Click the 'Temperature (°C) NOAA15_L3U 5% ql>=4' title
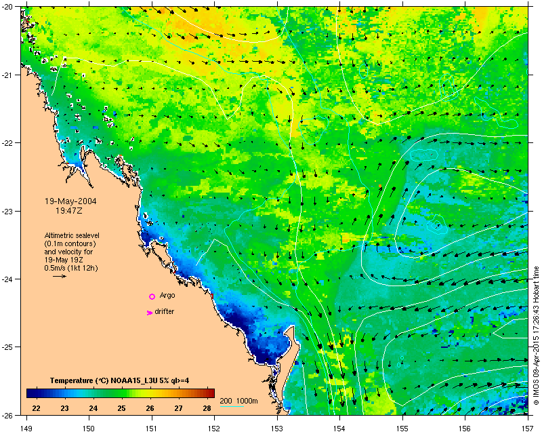The width and height of the screenshot is (542, 434). tap(119, 380)
